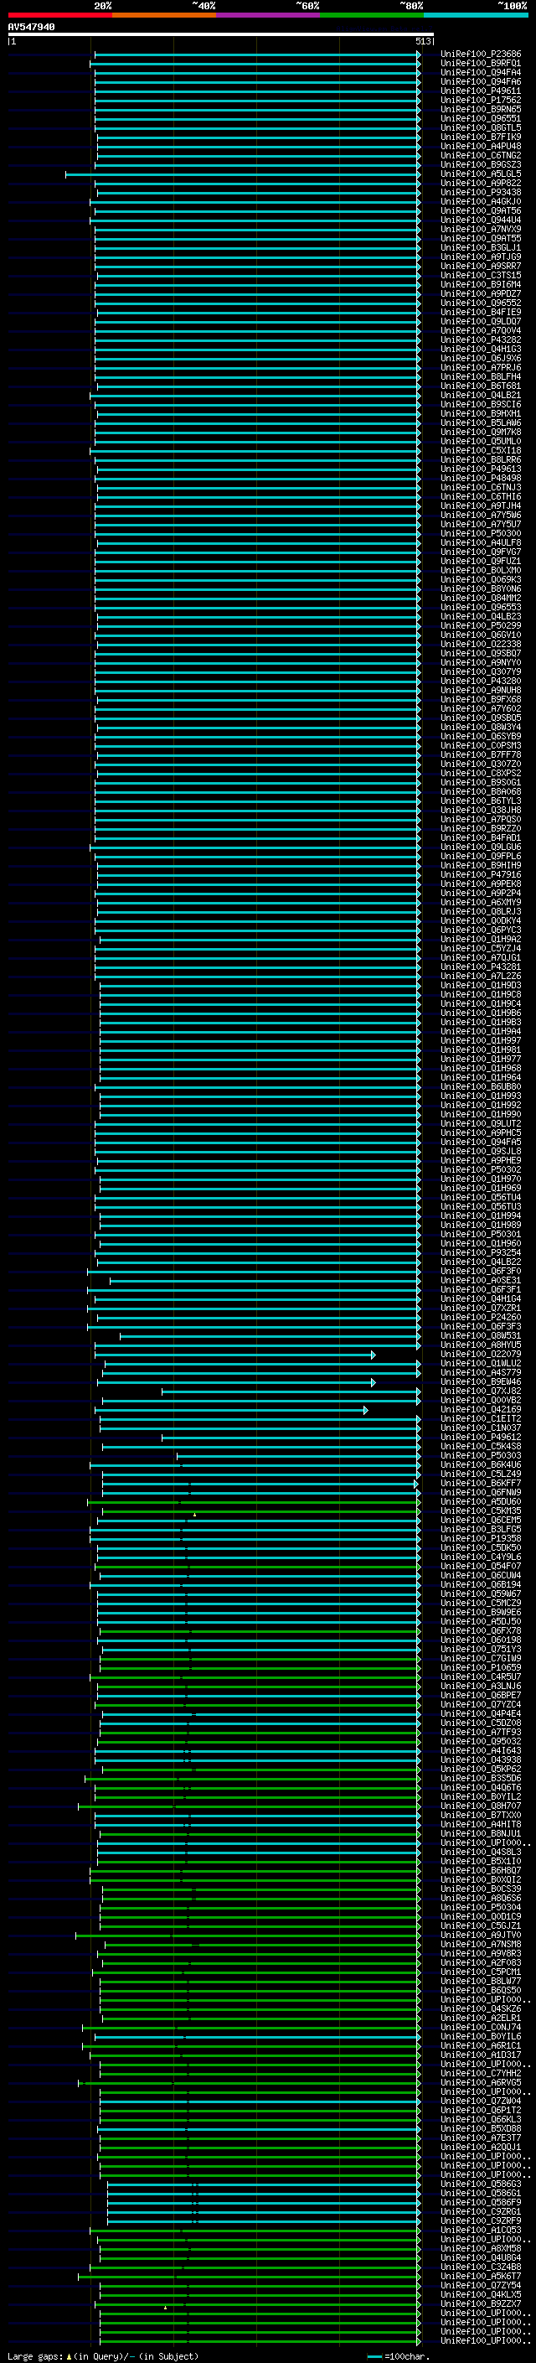Screen dimensions: 536x2363
Task: Open hit UniRef100_Q94FA4
Action: pyautogui.click(x=481, y=72)
